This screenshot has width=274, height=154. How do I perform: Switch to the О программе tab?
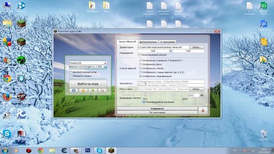coord(167,42)
